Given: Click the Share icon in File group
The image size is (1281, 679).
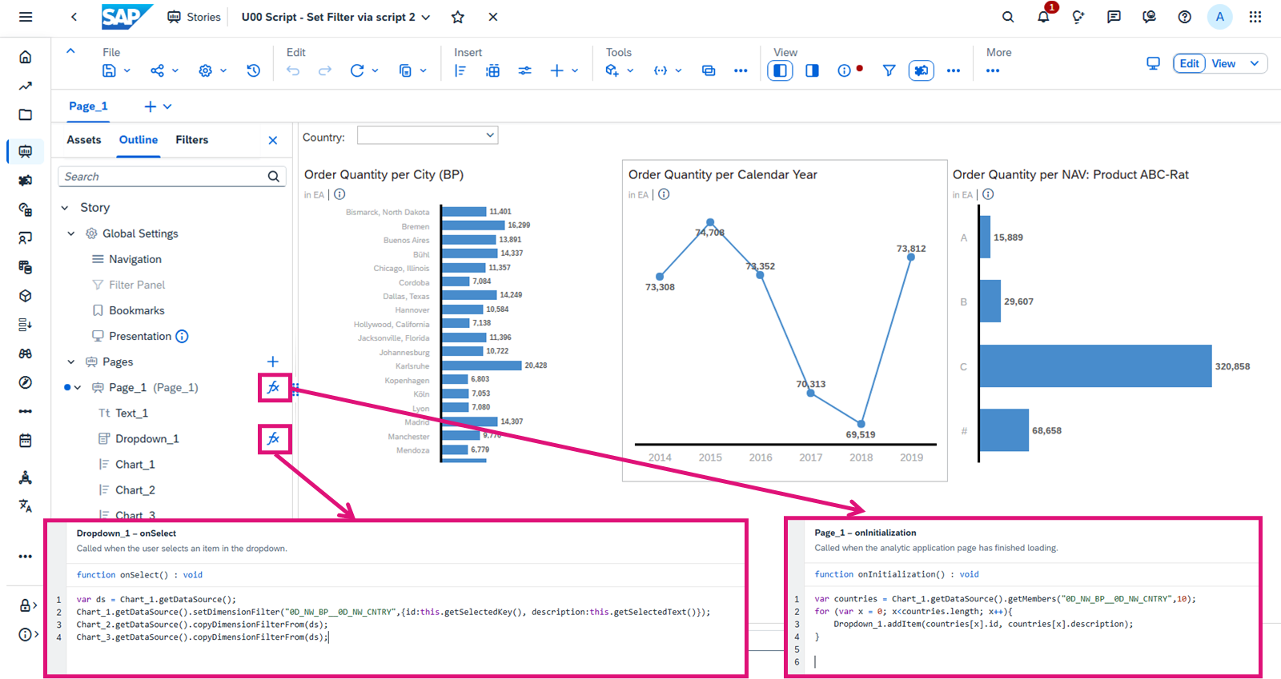Looking at the screenshot, I should (158, 70).
